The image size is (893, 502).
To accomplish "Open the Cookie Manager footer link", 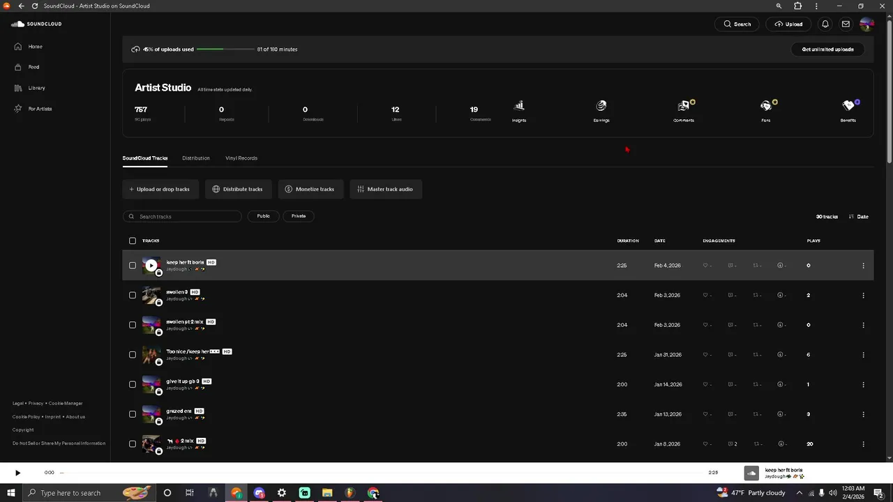I will [66, 404].
